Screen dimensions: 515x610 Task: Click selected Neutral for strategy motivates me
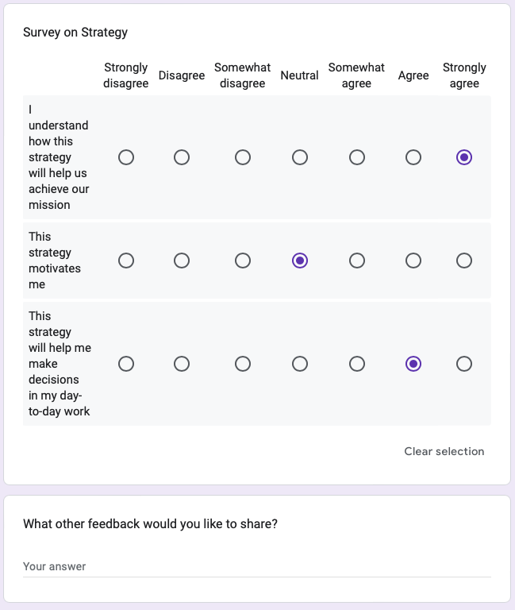(300, 261)
